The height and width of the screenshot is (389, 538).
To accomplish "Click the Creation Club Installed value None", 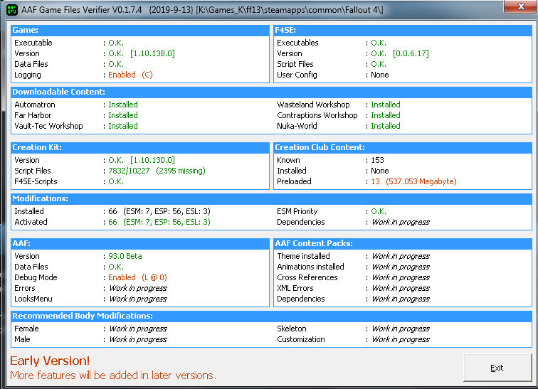I will pos(379,171).
